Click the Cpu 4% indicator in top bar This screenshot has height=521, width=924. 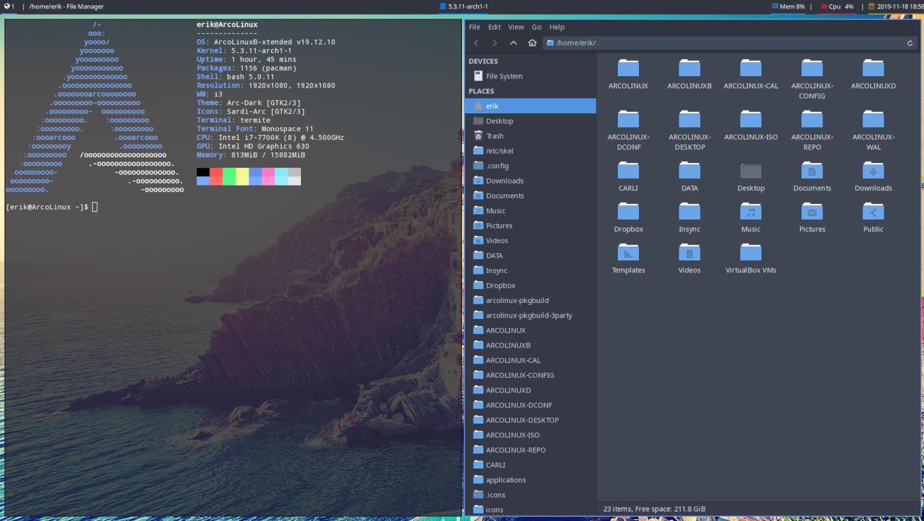click(x=837, y=6)
